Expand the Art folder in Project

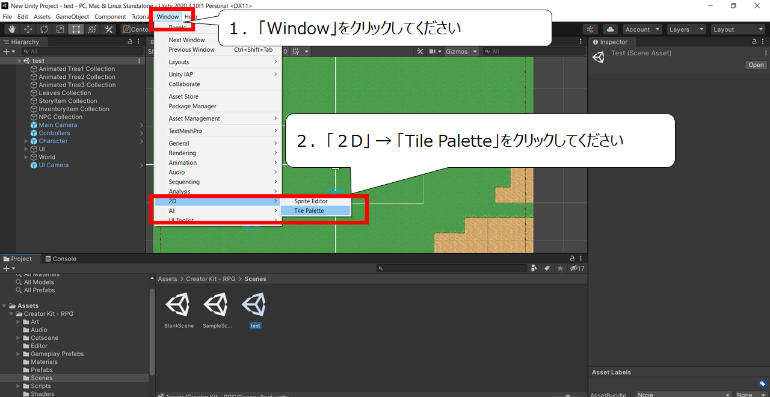tap(18, 322)
